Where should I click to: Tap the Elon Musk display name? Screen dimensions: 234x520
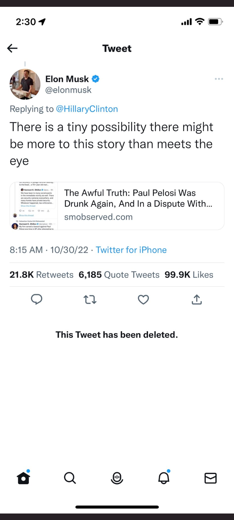67,79
